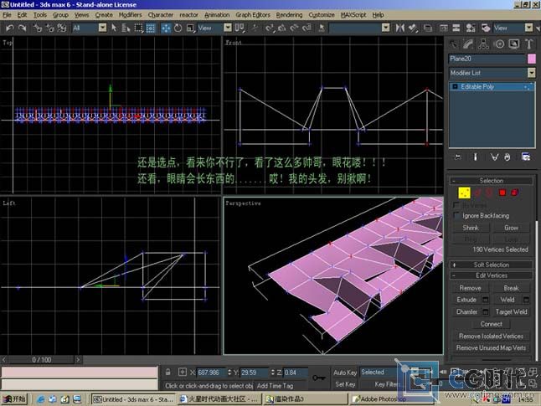The width and height of the screenshot is (541, 406).
Task: Activate Select and Link tool
Action: (37, 28)
